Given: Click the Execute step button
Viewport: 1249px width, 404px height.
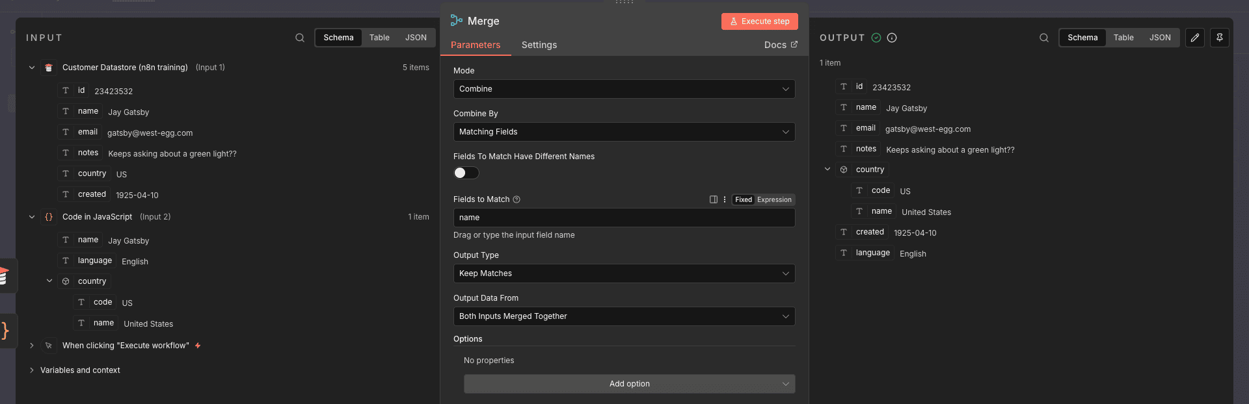Looking at the screenshot, I should (x=760, y=21).
